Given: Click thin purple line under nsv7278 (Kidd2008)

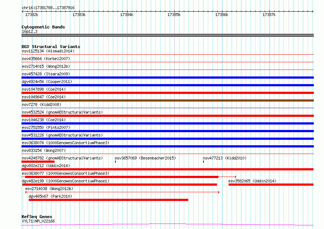Looking at the screenshot, I should tap(167, 108).
